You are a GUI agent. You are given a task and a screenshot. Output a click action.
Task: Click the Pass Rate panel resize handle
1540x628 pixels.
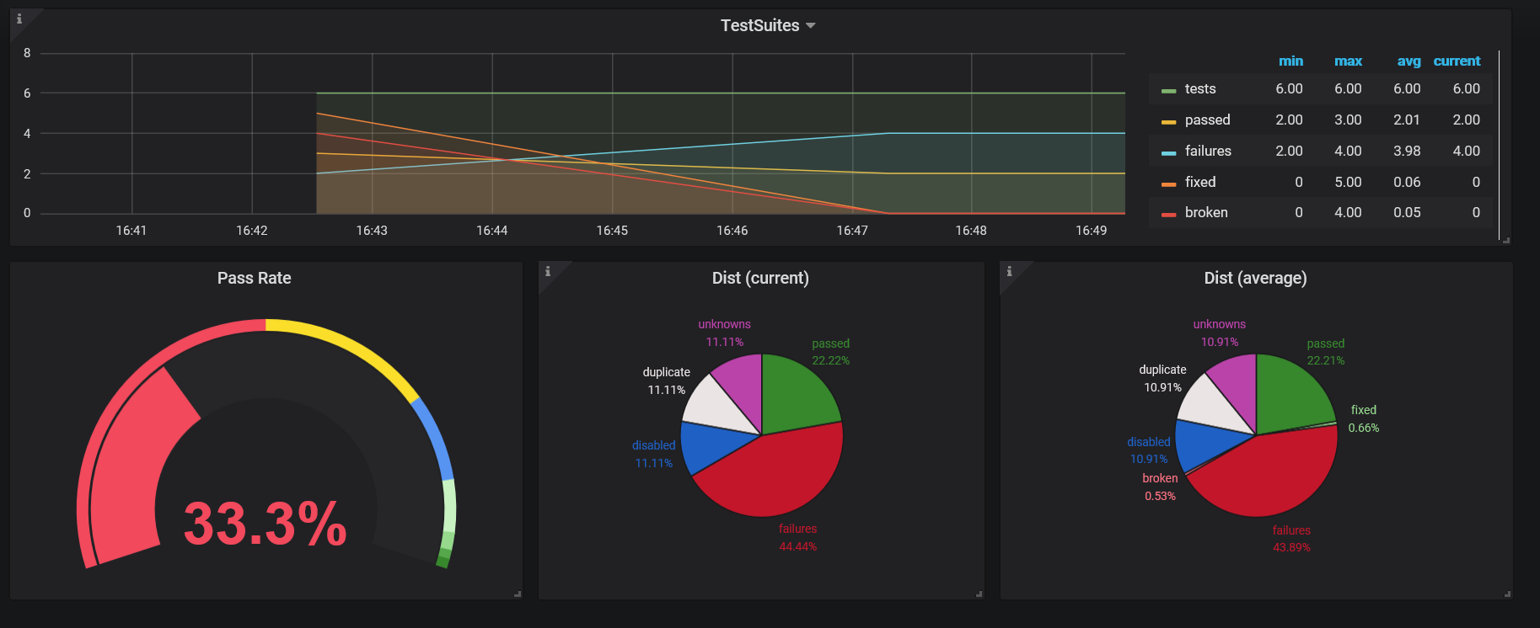(x=518, y=593)
